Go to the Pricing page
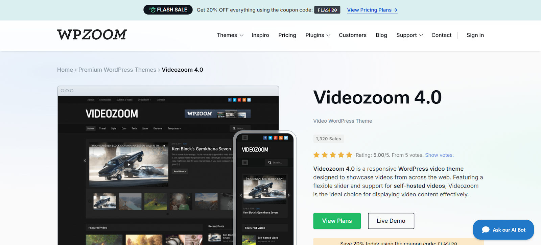 287,35
